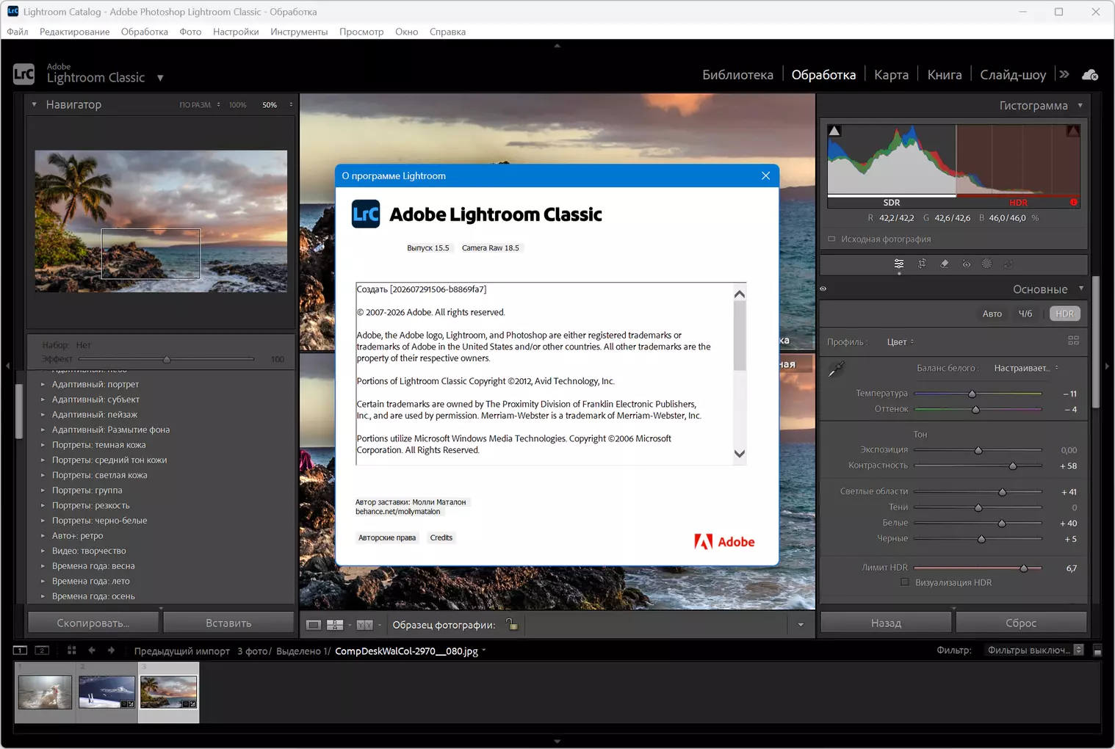The height and width of the screenshot is (749, 1115).
Task: Switch to Reference view mode
Action: click(x=335, y=625)
